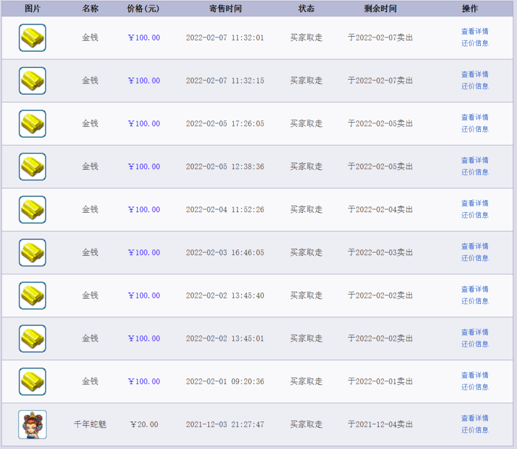Viewport: 517px width, 449px height.
Task: Click gold icon for 2022-02-07 11:32:15 listing
Action: click(32, 81)
